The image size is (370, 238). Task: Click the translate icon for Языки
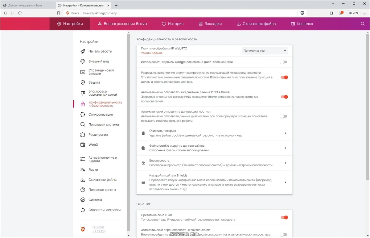(x=83, y=169)
